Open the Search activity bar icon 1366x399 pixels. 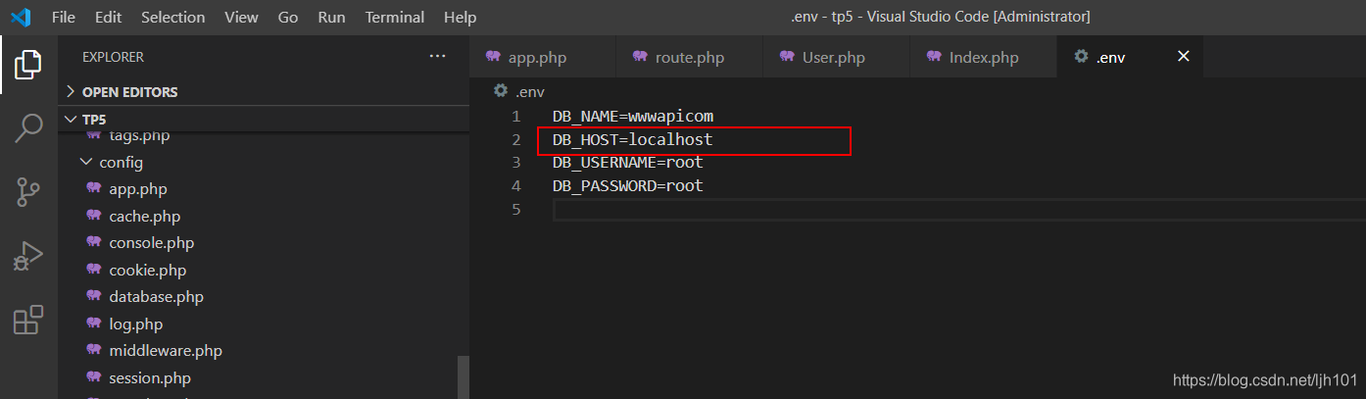28,127
